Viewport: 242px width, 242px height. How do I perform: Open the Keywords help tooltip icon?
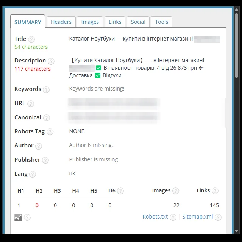pyautogui.click(x=46, y=89)
